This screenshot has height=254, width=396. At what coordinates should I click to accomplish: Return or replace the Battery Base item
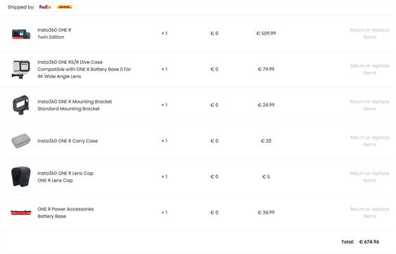click(x=369, y=212)
